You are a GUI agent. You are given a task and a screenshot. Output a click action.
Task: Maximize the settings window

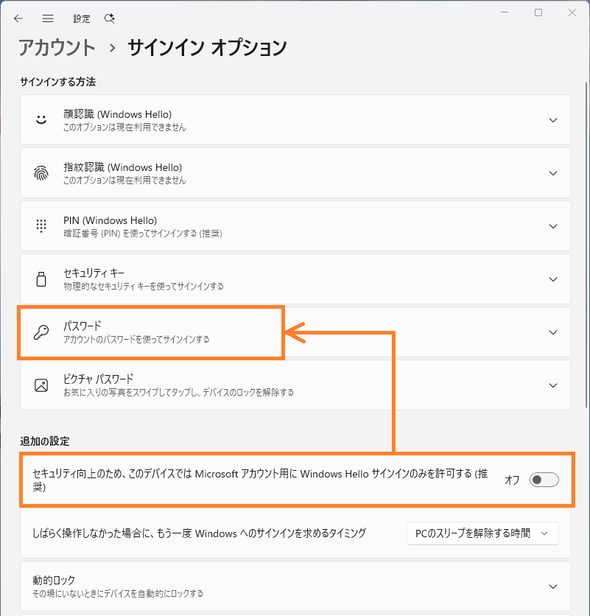538,13
